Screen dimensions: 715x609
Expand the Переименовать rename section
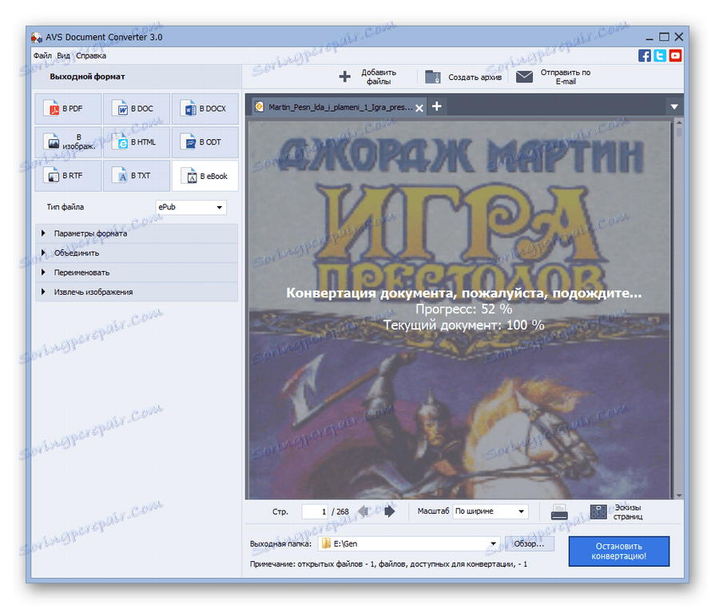click(137, 273)
